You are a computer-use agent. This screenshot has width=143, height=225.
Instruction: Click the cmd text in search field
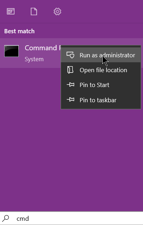(23, 219)
